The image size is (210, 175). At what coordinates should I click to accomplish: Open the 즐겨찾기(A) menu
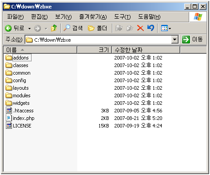coord(93,16)
